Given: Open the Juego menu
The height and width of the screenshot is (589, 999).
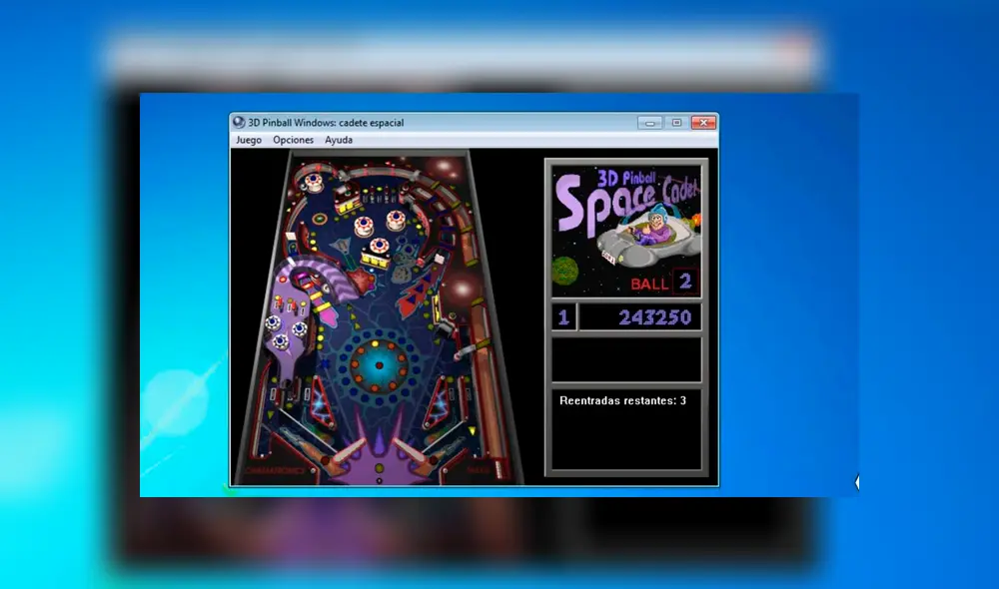Looking at the screenshot, I should (x=247, y=140).
